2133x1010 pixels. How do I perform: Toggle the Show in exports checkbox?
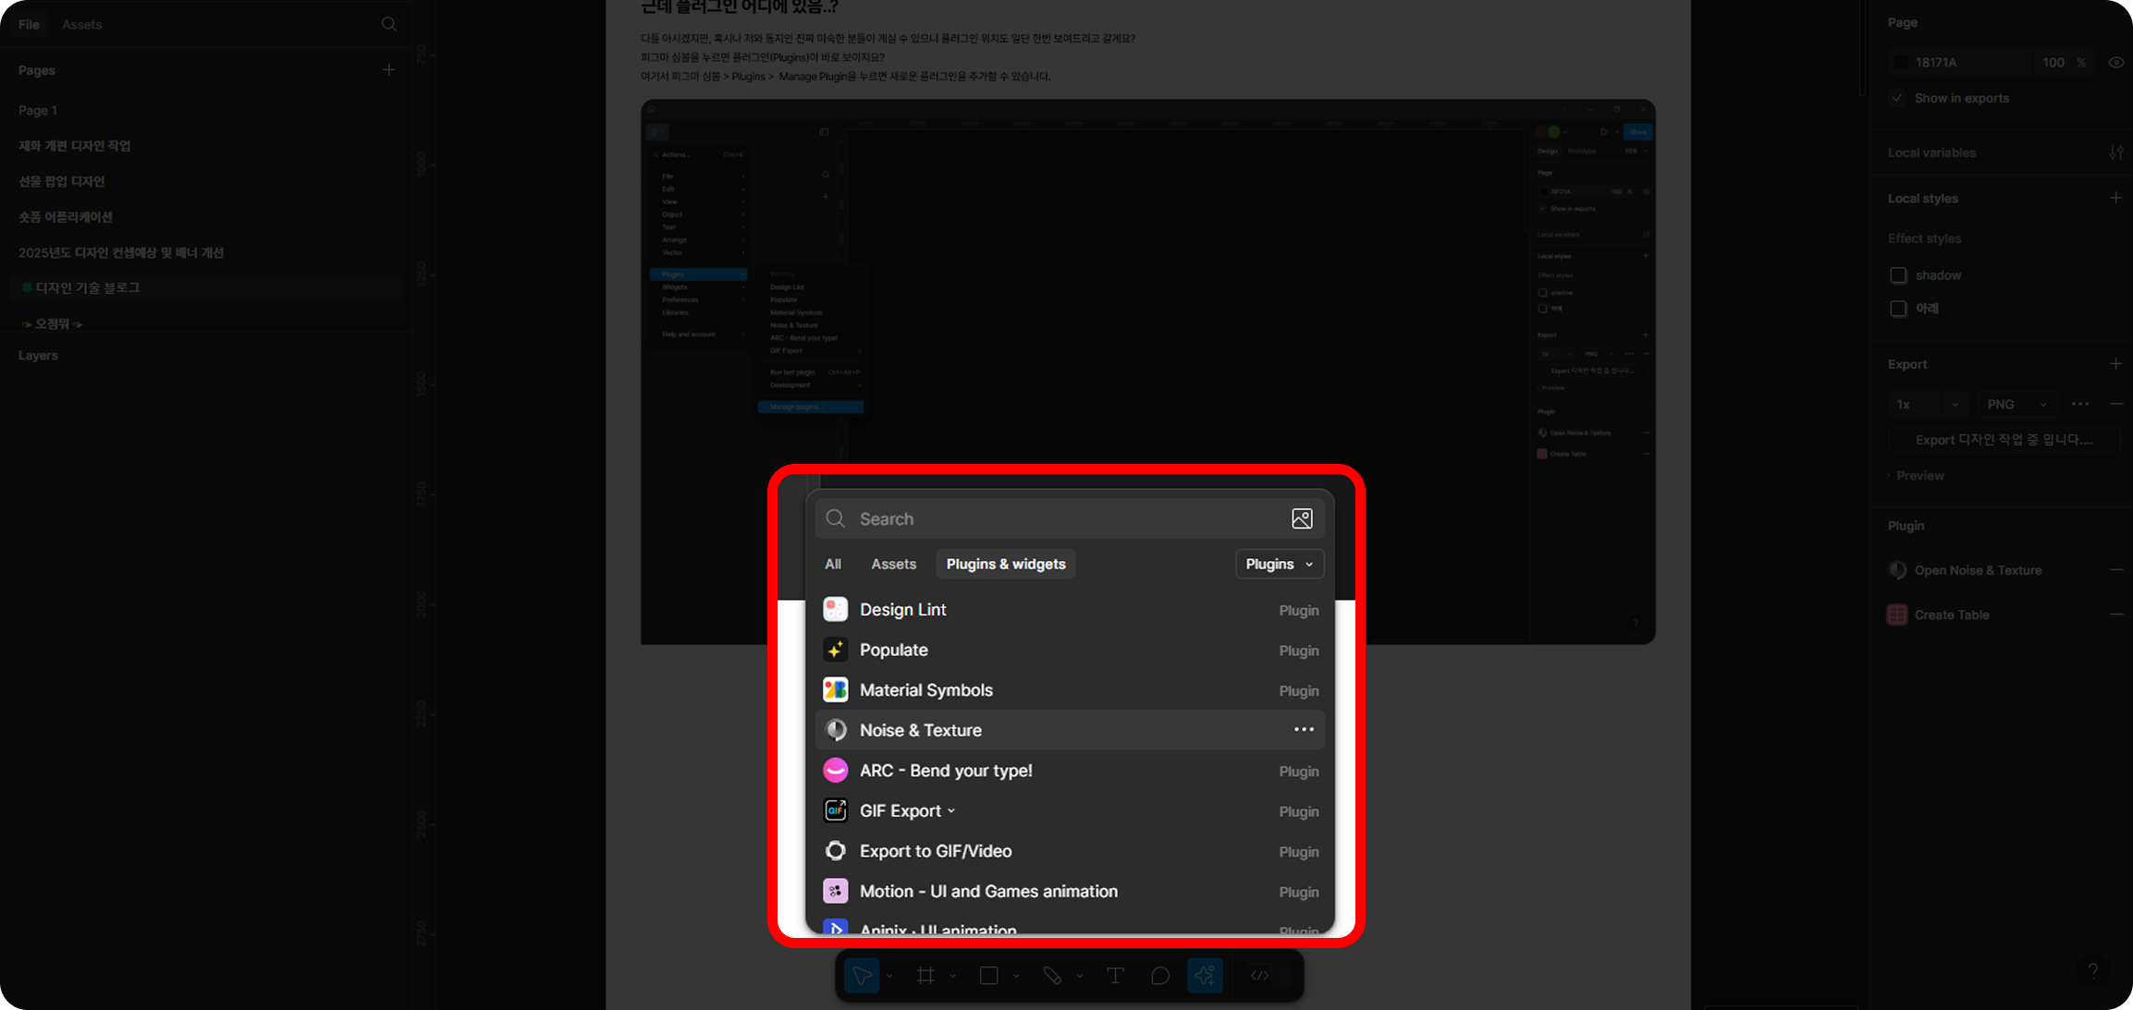pos(1897,98)
